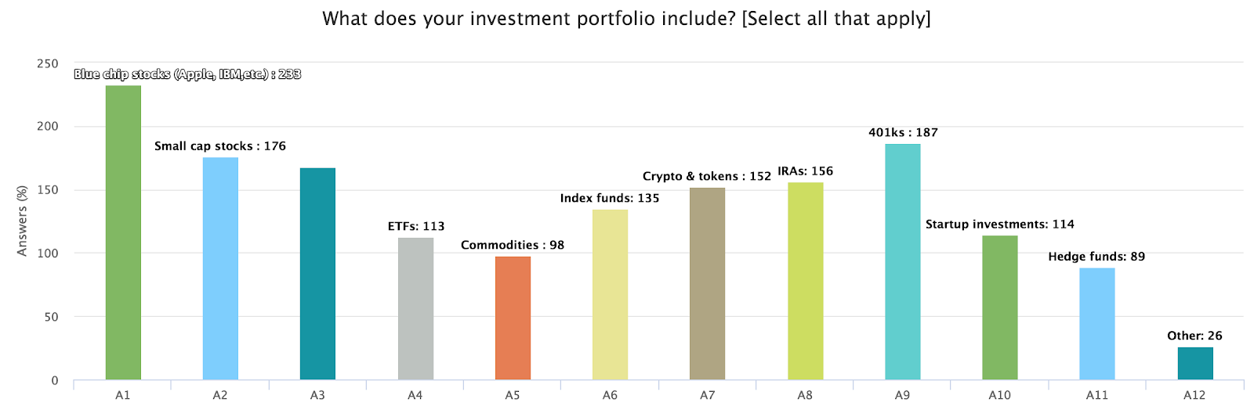Click the '401ks : 187' data label
This screenshot has height=417, width=1254.
tap(903, 132)
